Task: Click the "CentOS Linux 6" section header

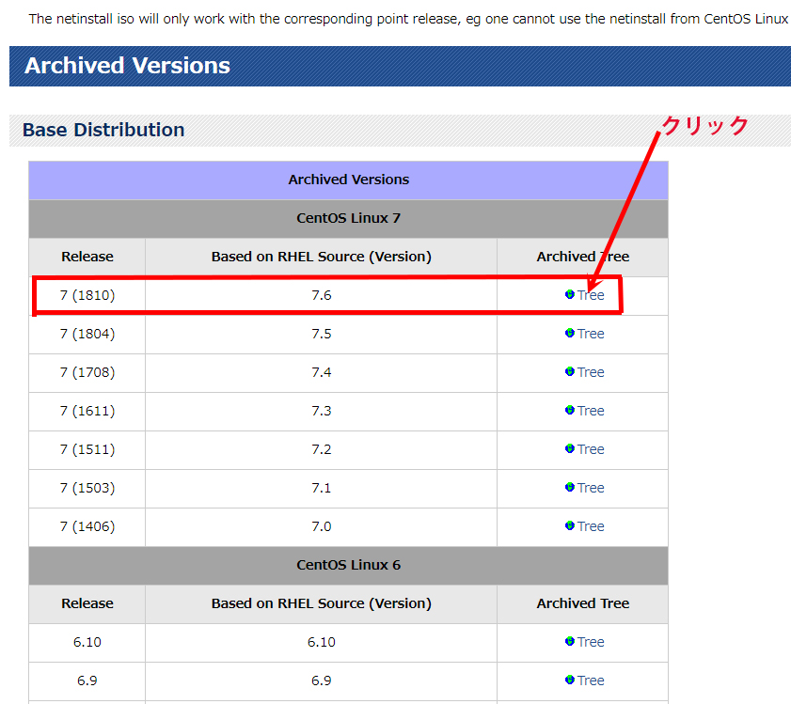Action: point(349,565)
